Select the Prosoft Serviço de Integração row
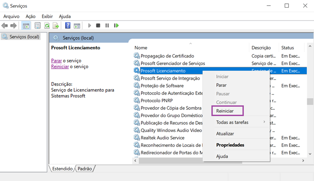Viewport: 314px width, 181px height. click(170, 78)
